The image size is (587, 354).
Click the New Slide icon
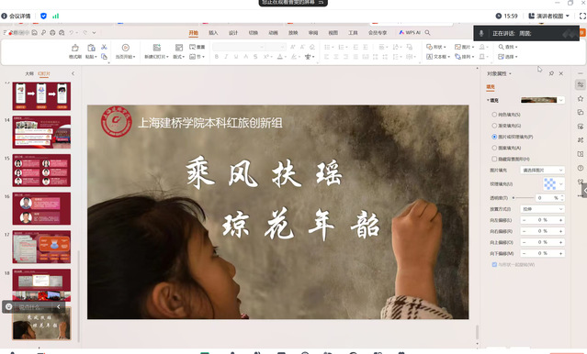click(157, 48)
